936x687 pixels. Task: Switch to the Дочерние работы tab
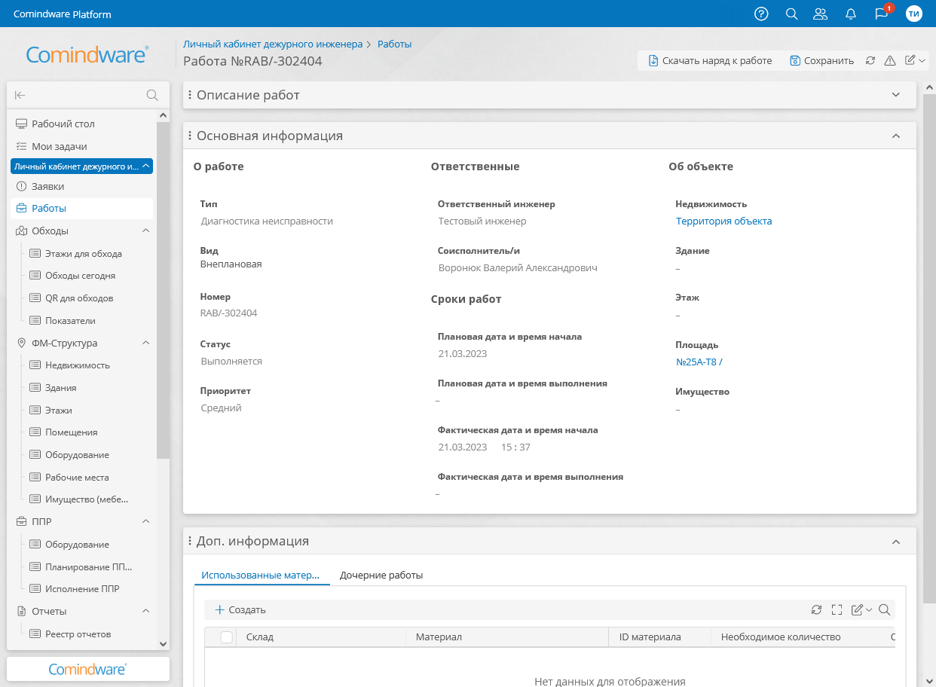[381, 576]
